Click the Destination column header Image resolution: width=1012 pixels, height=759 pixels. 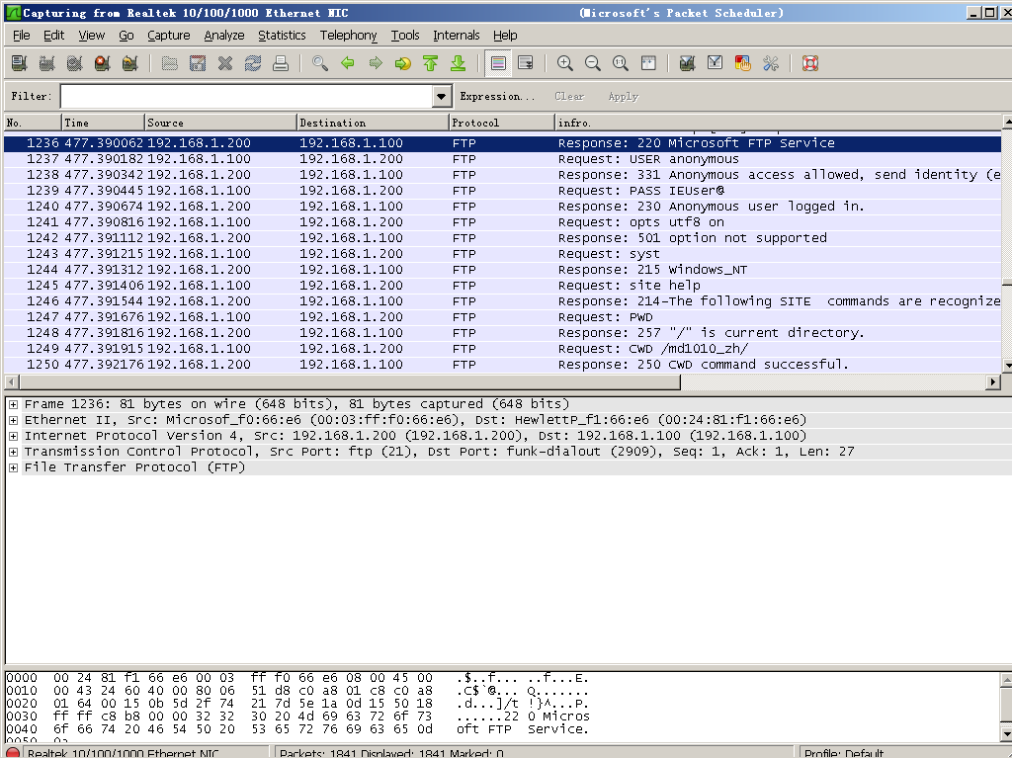click(x=373, y=123)
